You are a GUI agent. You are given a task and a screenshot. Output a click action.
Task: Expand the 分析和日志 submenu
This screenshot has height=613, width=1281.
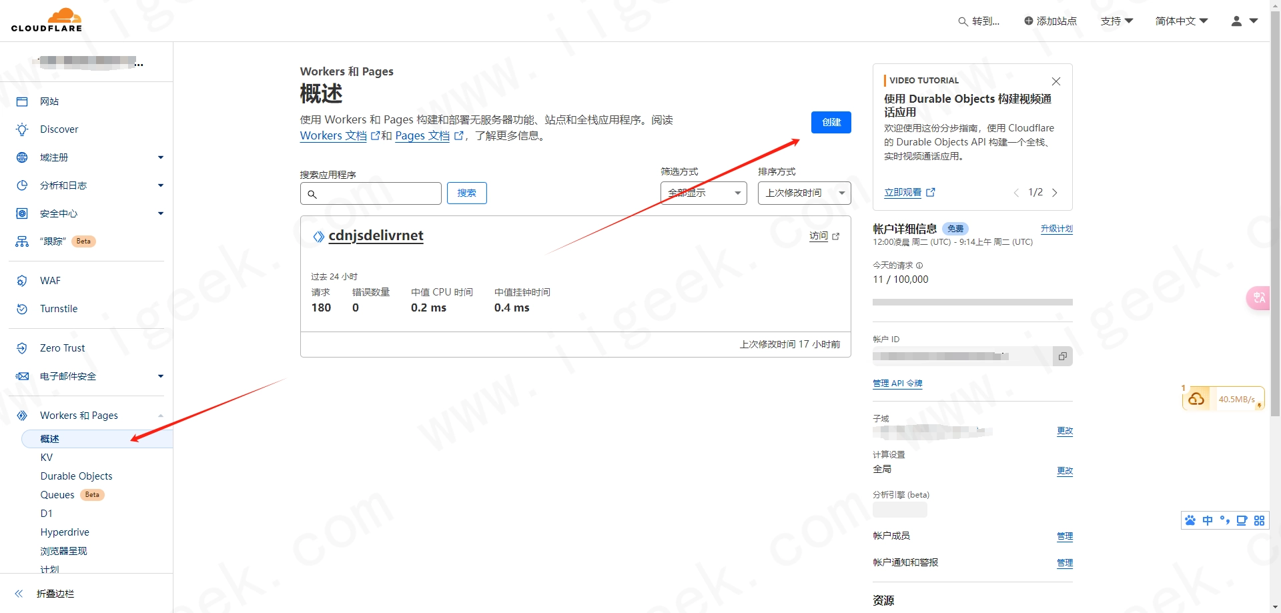pos(161,185)
